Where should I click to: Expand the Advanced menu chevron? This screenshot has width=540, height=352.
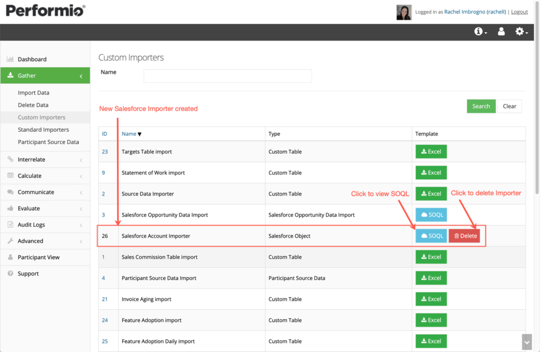pos(81,241)
